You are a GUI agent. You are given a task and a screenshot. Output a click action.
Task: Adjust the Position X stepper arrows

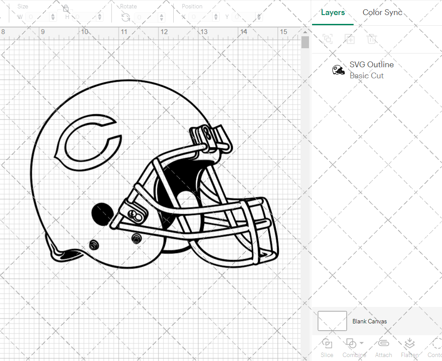216,17
